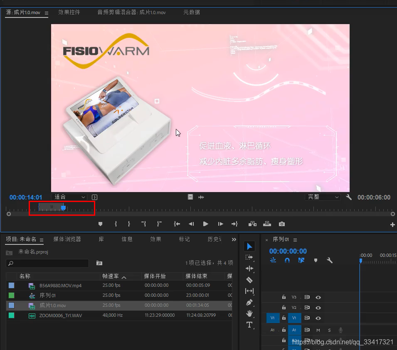Toggle lock on V2 track

284,308
